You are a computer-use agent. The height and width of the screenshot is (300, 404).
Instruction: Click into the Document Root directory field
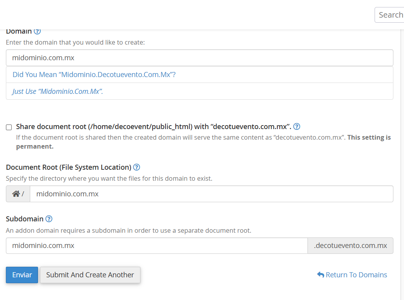tap(211, 194)
